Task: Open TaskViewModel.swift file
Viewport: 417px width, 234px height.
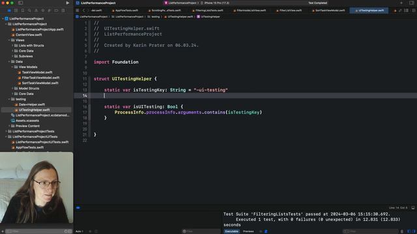Action: 35,72
